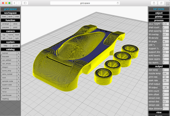Slice the model
170x116 pixels.
(15, 24)
